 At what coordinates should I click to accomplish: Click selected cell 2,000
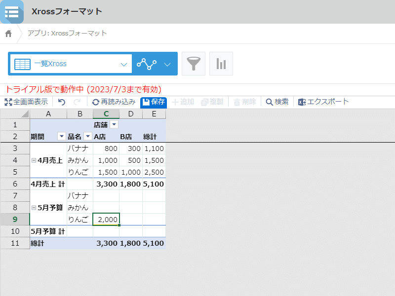click(x=106, y=220)
